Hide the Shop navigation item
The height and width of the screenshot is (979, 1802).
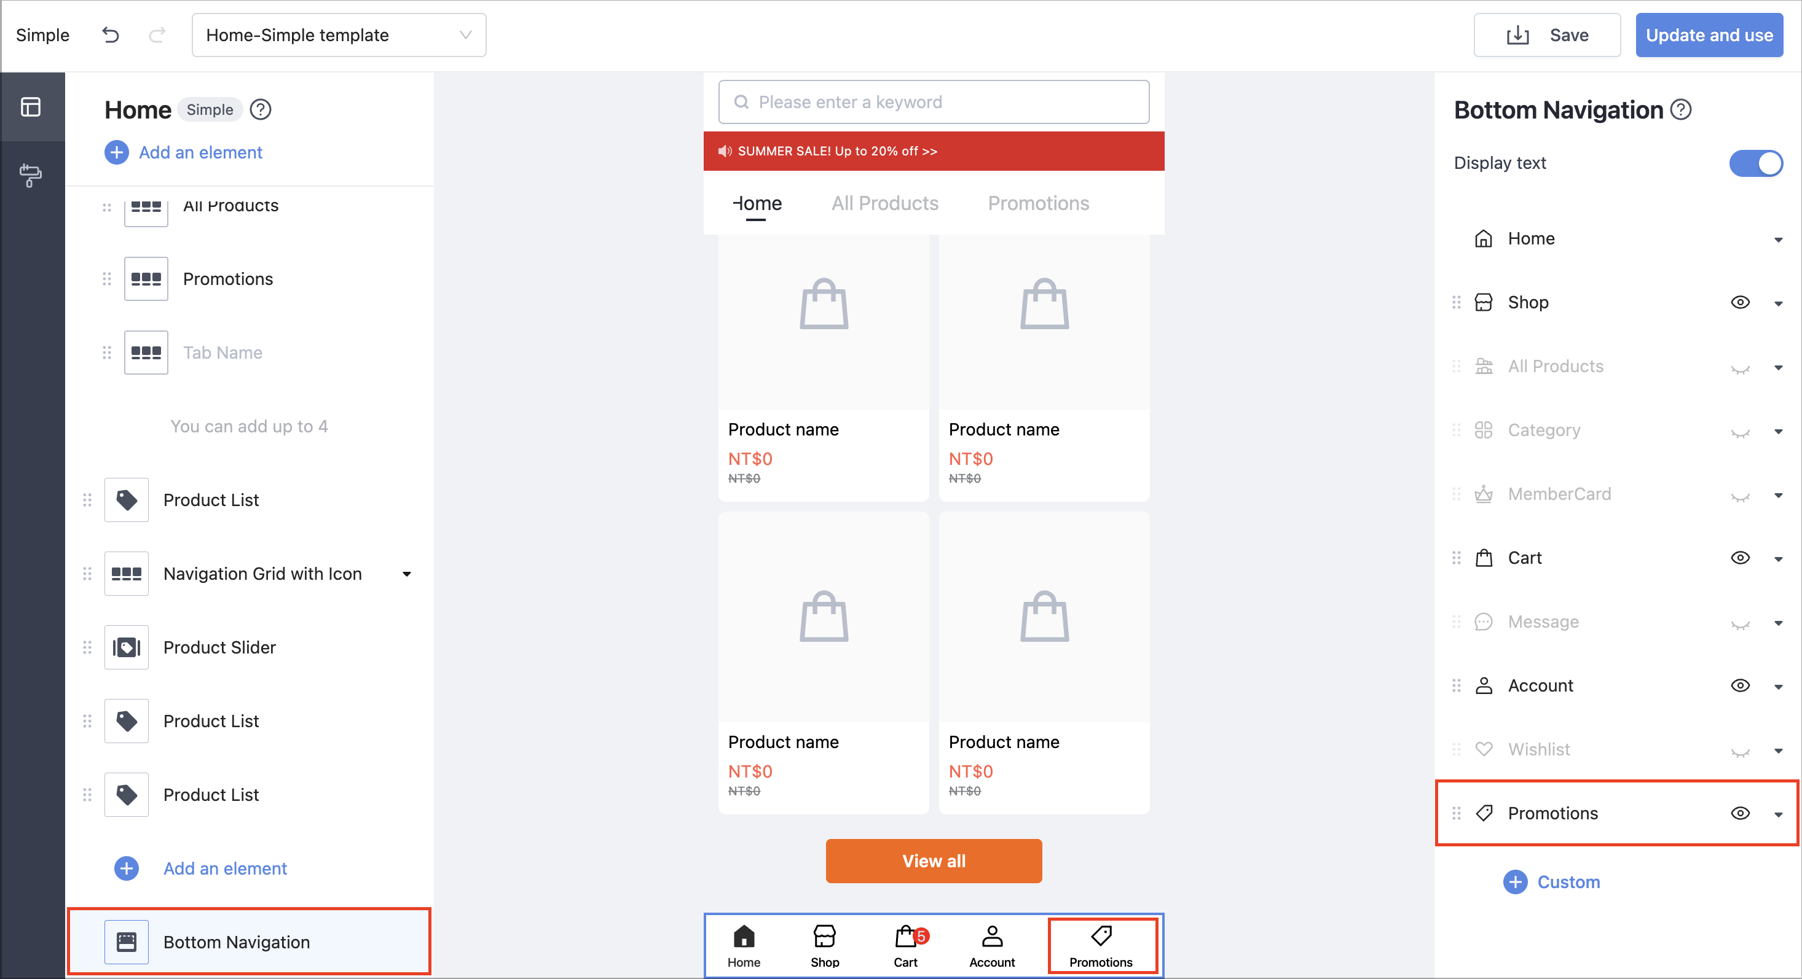(x=1741, y=302)
